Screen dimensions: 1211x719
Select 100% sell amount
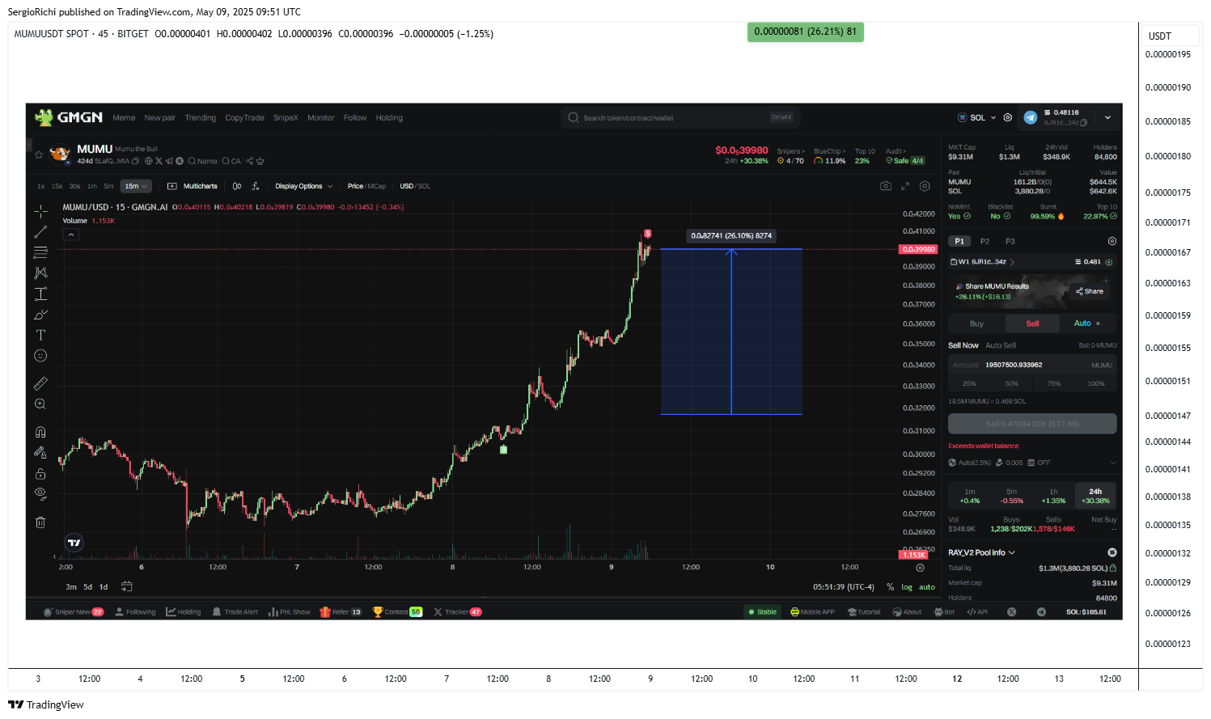[1095, 383]
